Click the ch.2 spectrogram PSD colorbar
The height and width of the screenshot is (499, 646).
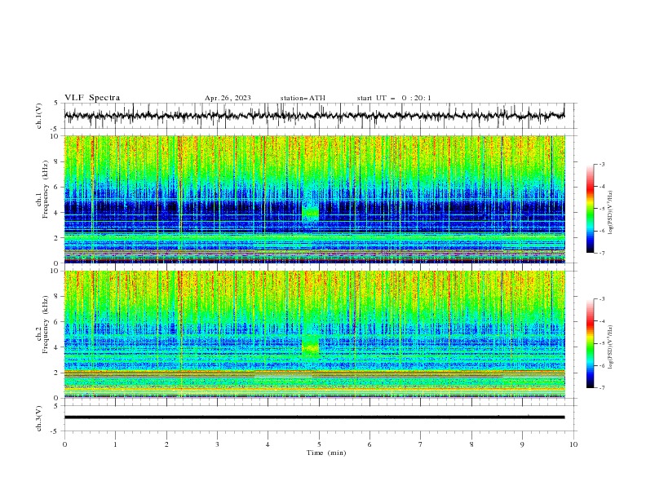pos(590,343)
